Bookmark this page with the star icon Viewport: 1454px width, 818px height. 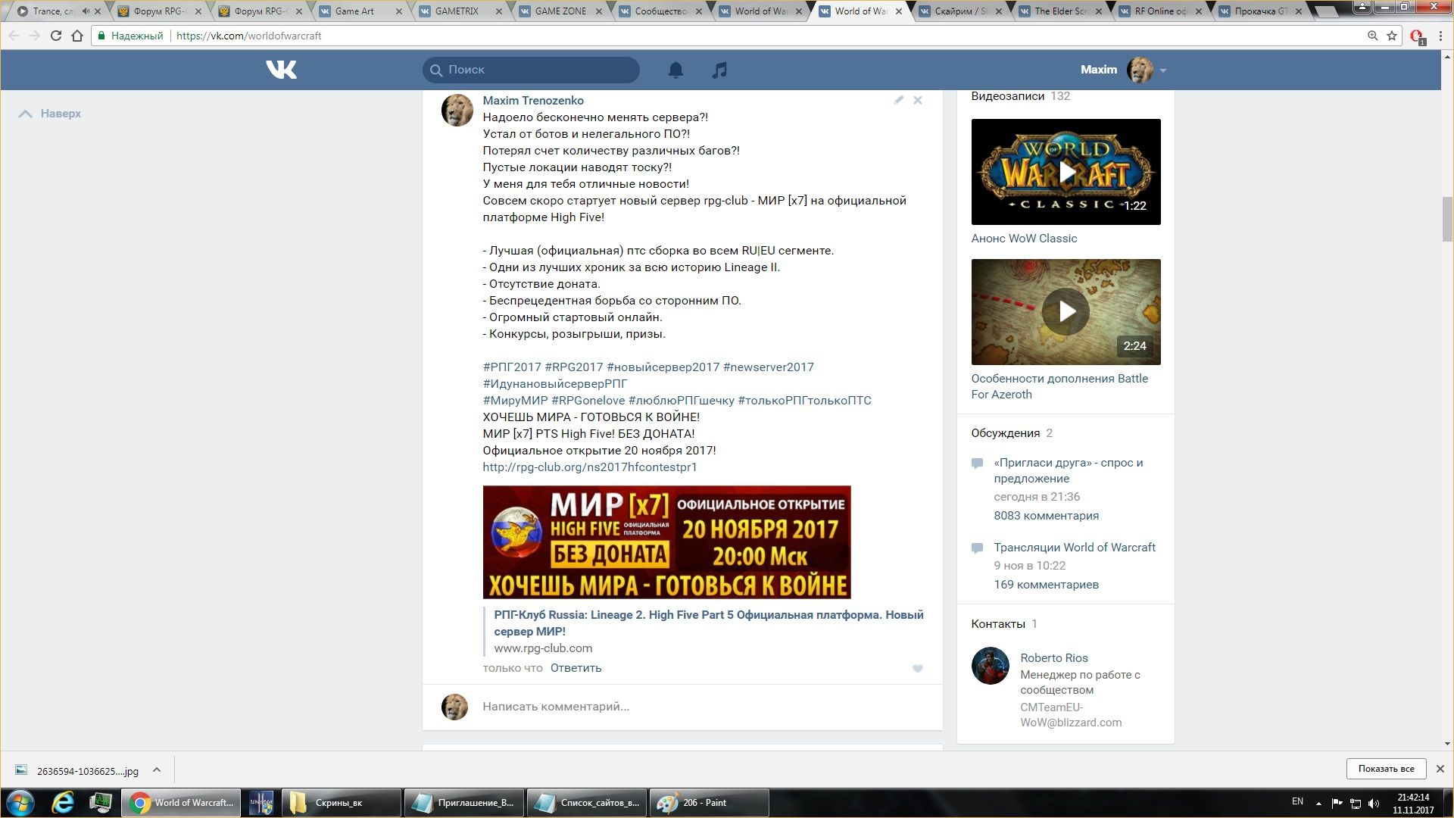coord(1392,36)
